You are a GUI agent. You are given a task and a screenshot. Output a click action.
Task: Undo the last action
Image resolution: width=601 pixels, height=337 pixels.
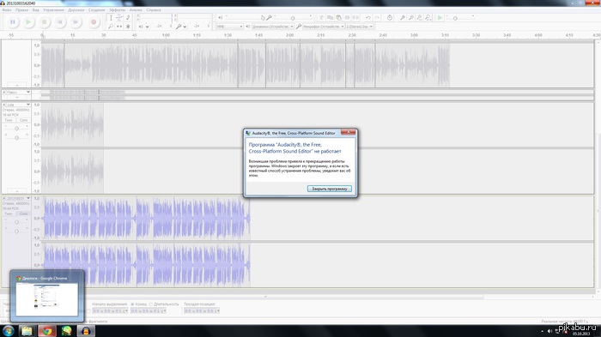point(368,18)
